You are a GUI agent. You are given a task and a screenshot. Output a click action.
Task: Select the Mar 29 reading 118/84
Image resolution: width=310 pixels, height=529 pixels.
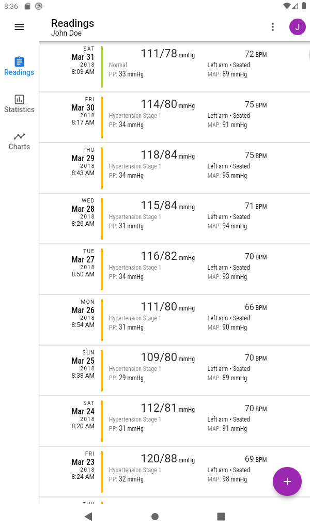click(175, 168)
